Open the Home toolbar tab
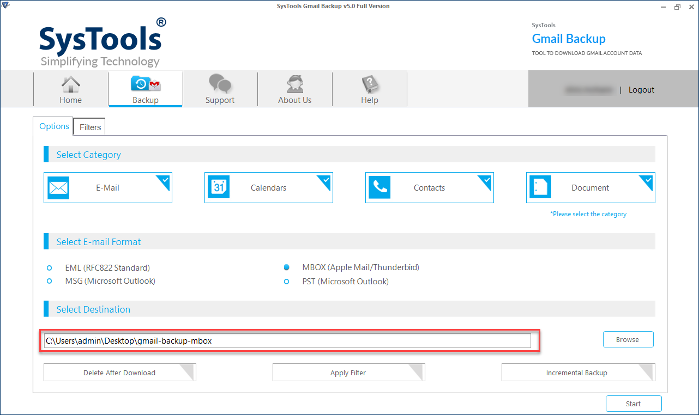699x415 pixels. [71, 89]
